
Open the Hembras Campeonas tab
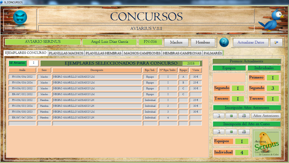[182, 53]
